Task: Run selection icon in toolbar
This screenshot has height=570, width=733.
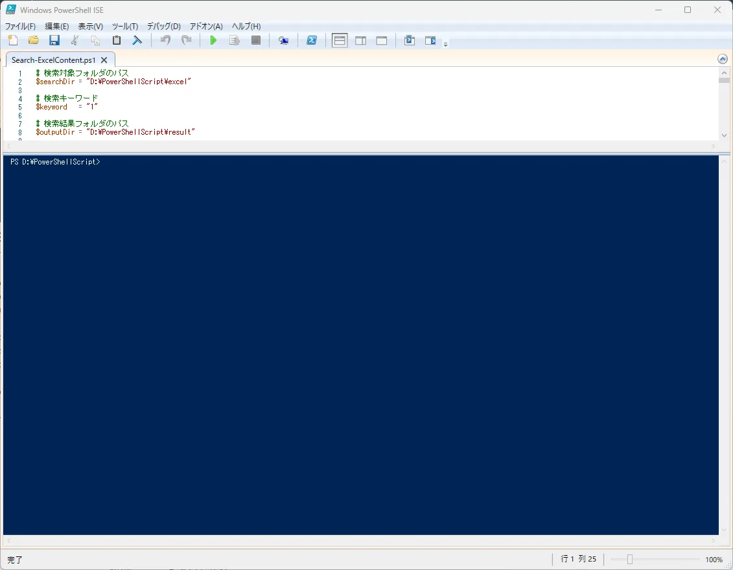Action: [234, 40]
